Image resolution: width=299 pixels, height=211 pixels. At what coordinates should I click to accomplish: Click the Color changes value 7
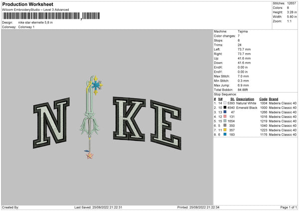pos(239,36)
